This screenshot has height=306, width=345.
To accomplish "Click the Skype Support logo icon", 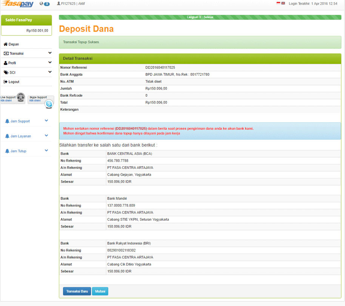I will pos(49,104).
